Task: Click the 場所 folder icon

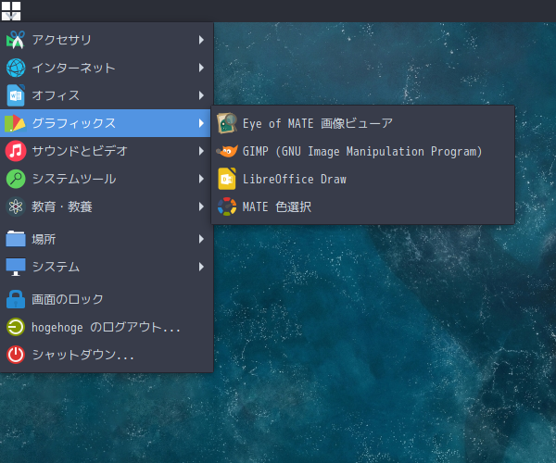Action: [x=16, y=239]
